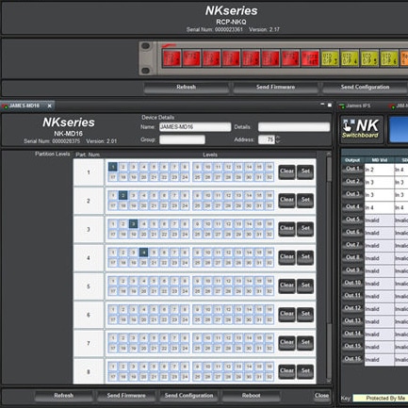The width and height of the screenshot is (408, 408).
Task: Enable level 17 in partition 1
Action: pos(113,177)
